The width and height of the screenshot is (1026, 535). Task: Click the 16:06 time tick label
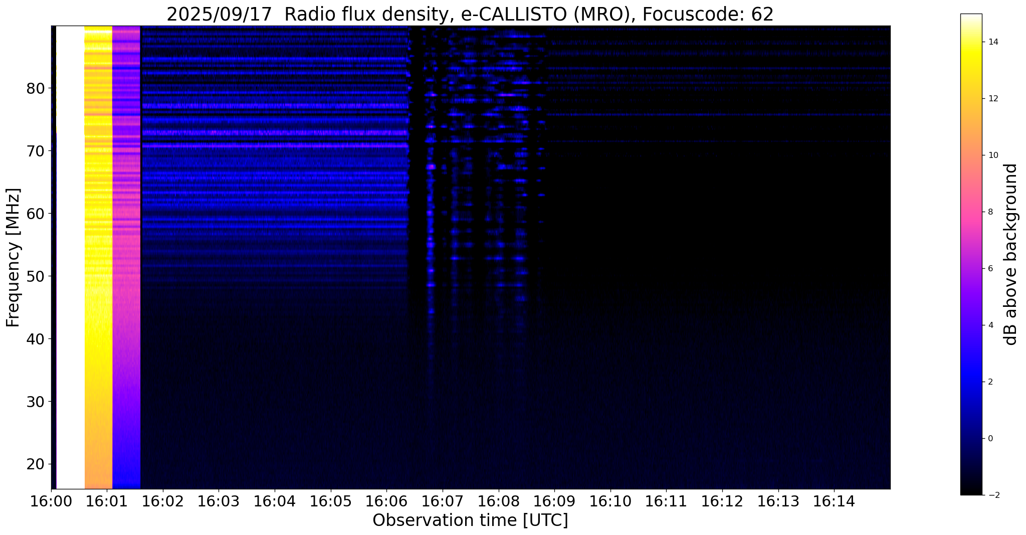(386, 501)
